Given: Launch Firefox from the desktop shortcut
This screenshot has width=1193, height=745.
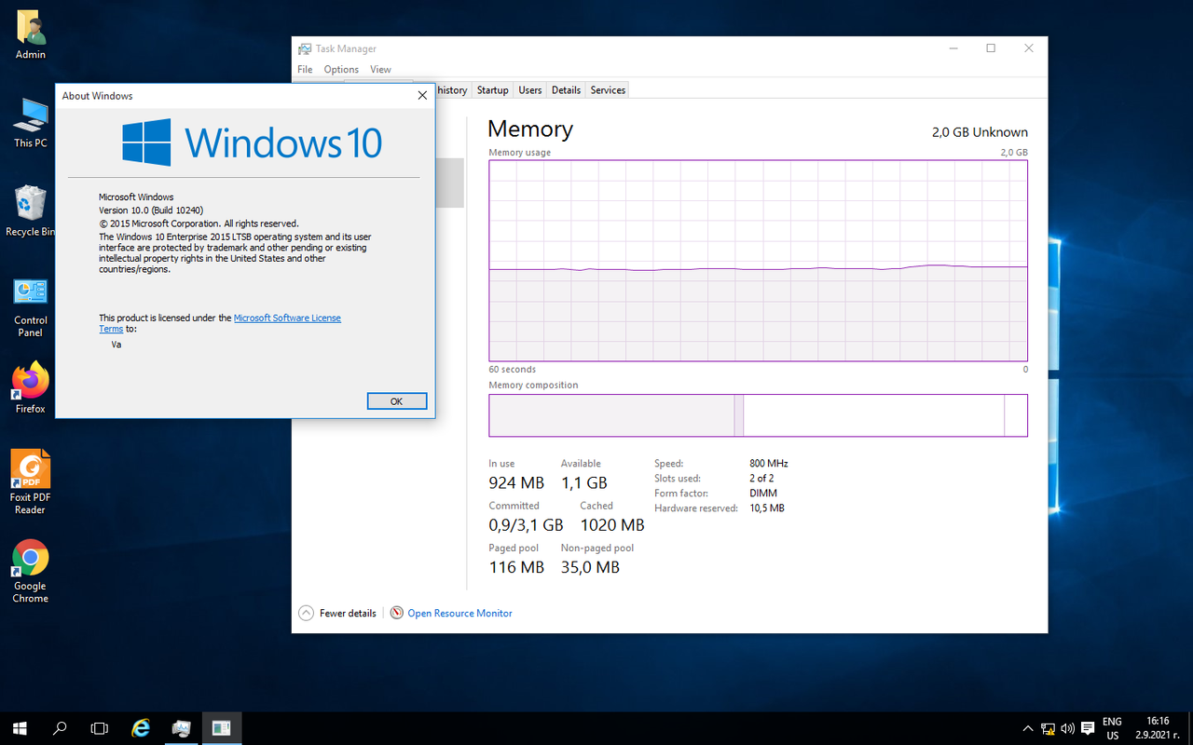Looking at the screenshot, I should [30, 387].
